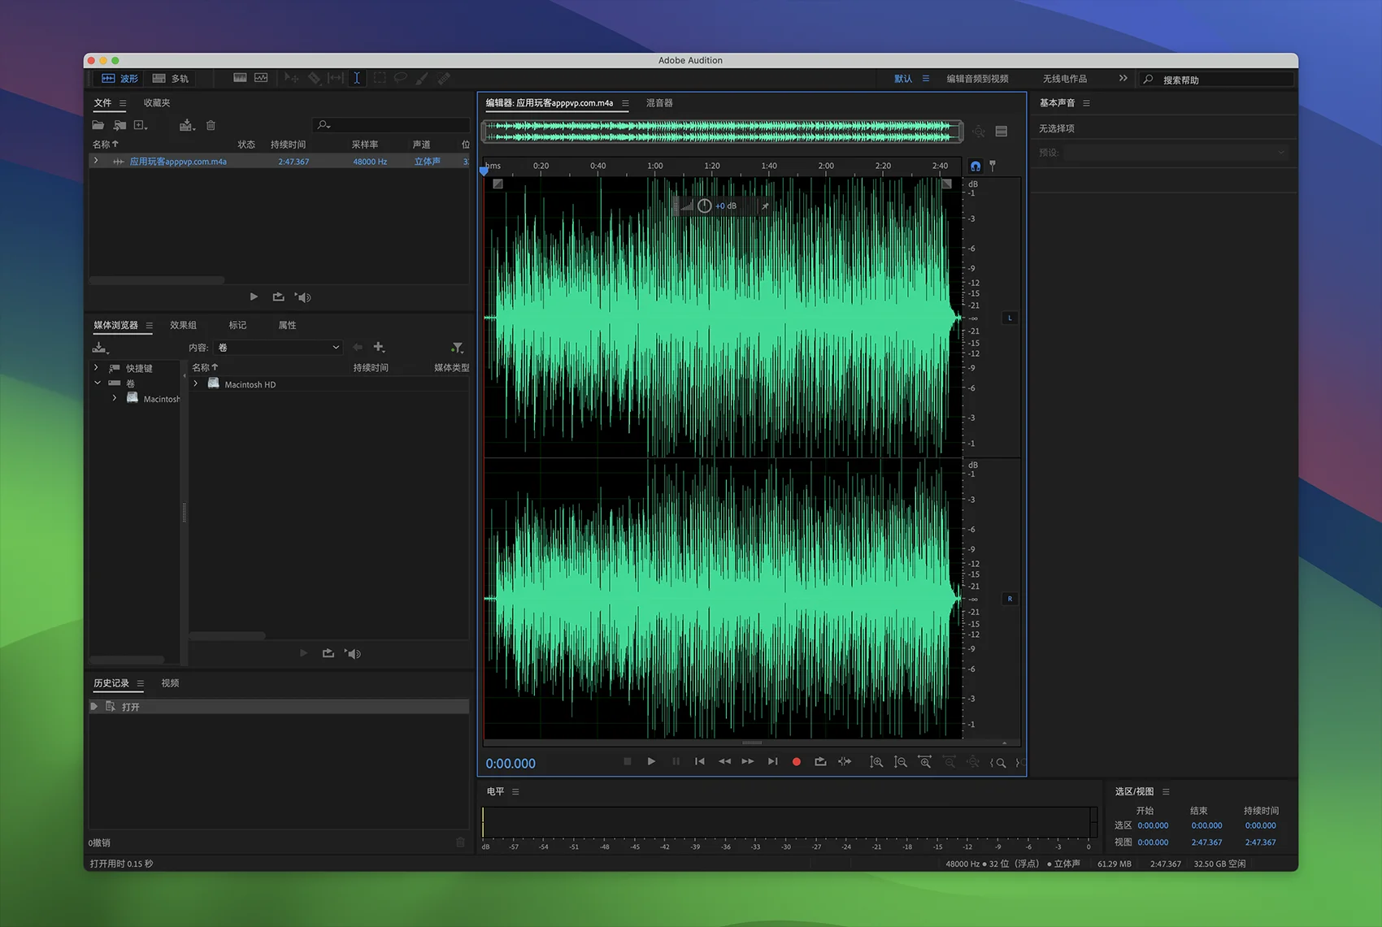Click the list view icon beside overview waveform
Screen dimensions: 1382x927
coord(1002,131)
